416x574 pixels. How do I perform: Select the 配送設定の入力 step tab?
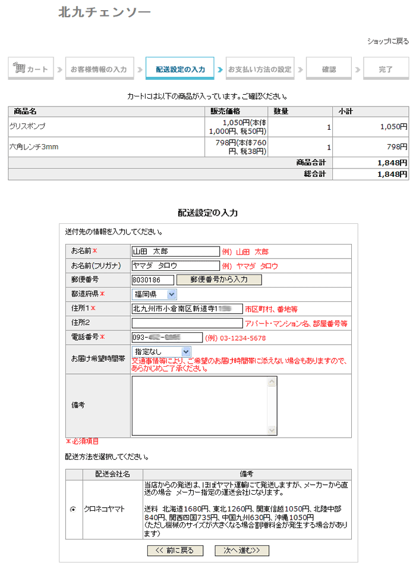(x=180, y=69)
